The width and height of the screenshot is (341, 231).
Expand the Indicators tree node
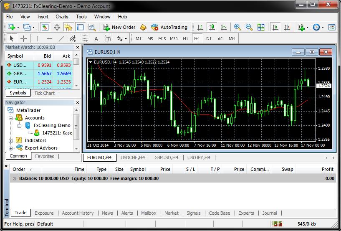pos(10,141)
